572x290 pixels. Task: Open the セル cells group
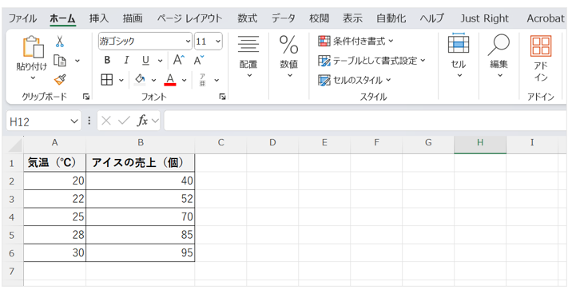point(459,56)
